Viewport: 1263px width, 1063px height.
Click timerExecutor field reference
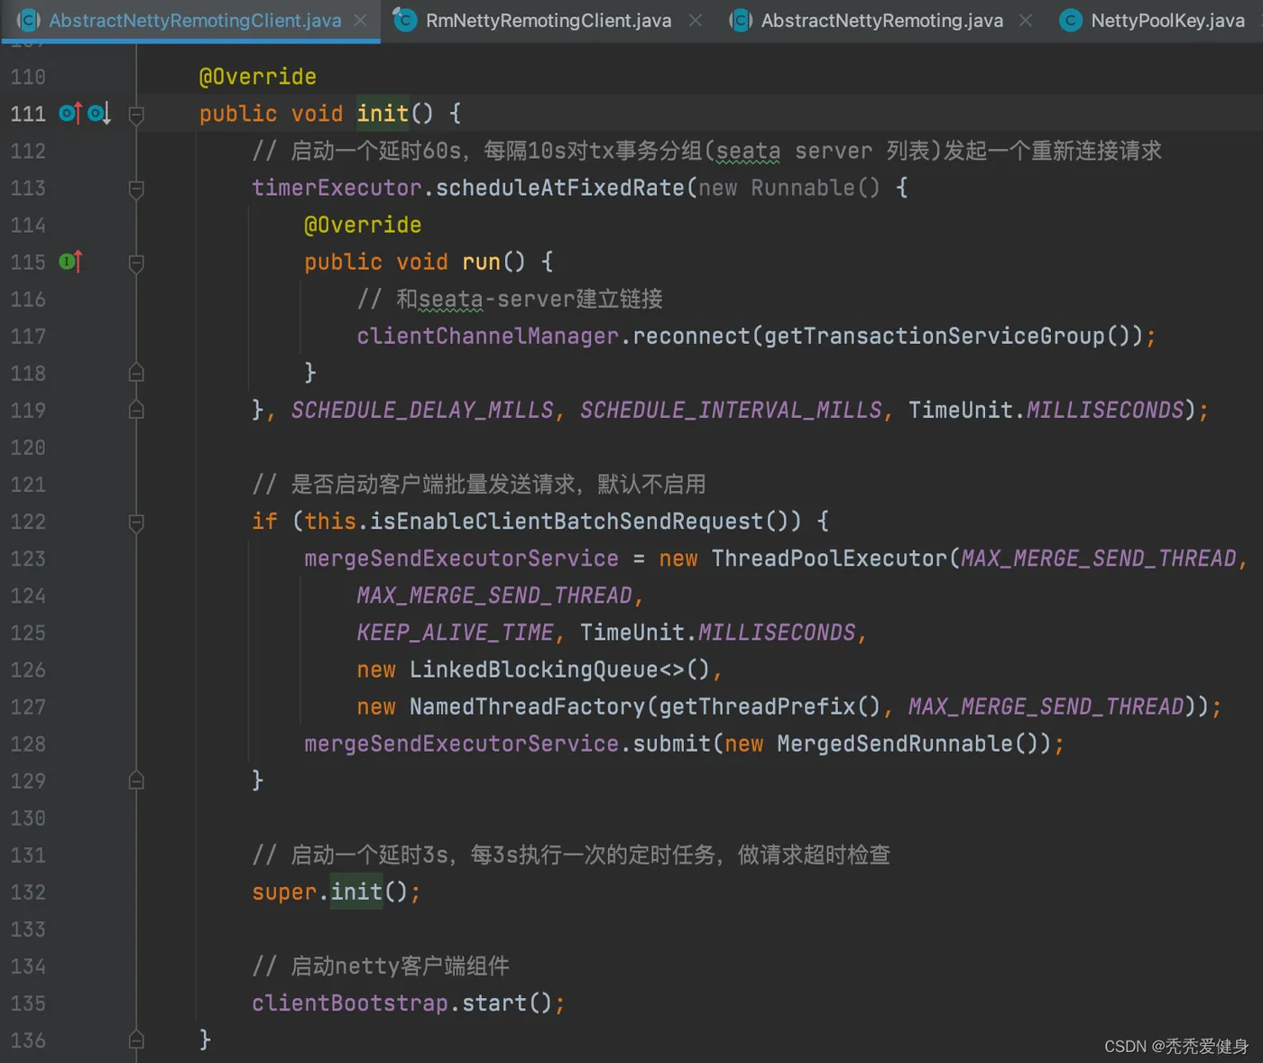[337, 188]
